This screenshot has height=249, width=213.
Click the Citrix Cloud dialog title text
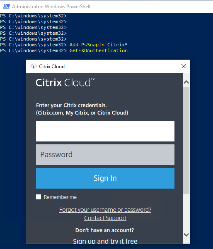[x=52, y=66]
